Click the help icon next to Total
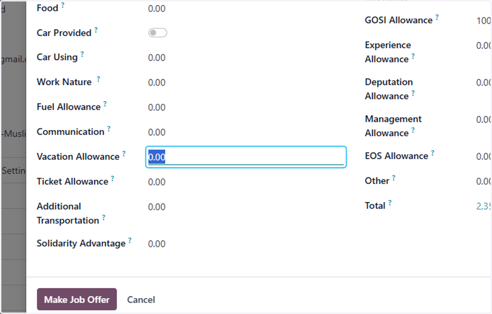This screenshot has height=314, width=492. pos(390,203)
